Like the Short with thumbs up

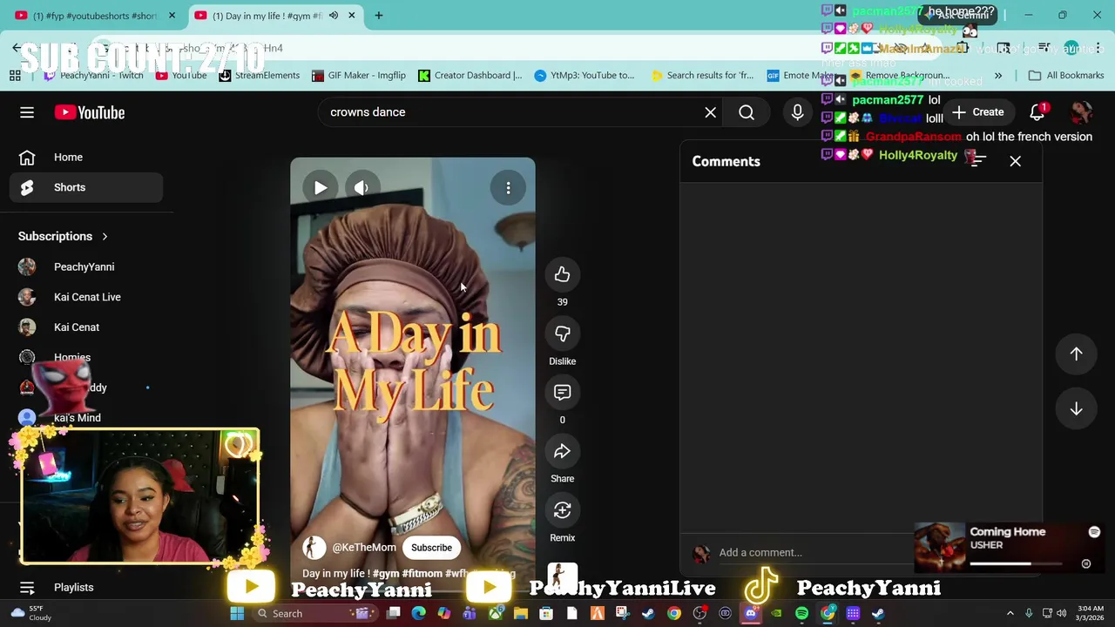(562, 275)
